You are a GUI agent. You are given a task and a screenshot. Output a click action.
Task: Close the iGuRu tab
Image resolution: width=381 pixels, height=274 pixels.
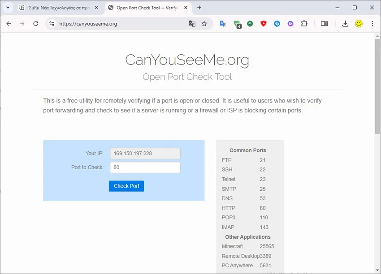point(96,8)
